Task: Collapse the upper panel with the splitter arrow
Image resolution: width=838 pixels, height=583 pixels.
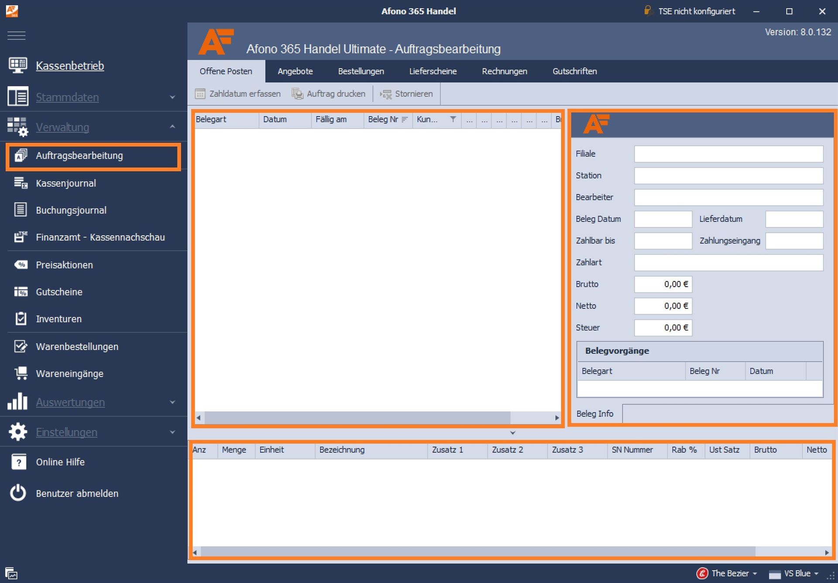Action: pyautogui.click(x=513, y=433)
